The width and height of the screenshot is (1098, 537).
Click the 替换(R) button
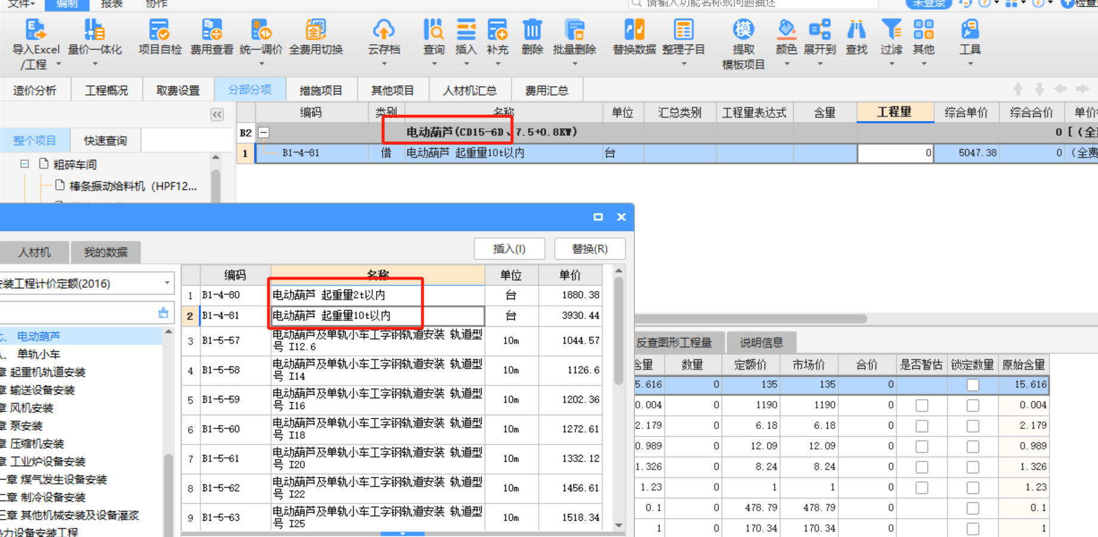590,249
